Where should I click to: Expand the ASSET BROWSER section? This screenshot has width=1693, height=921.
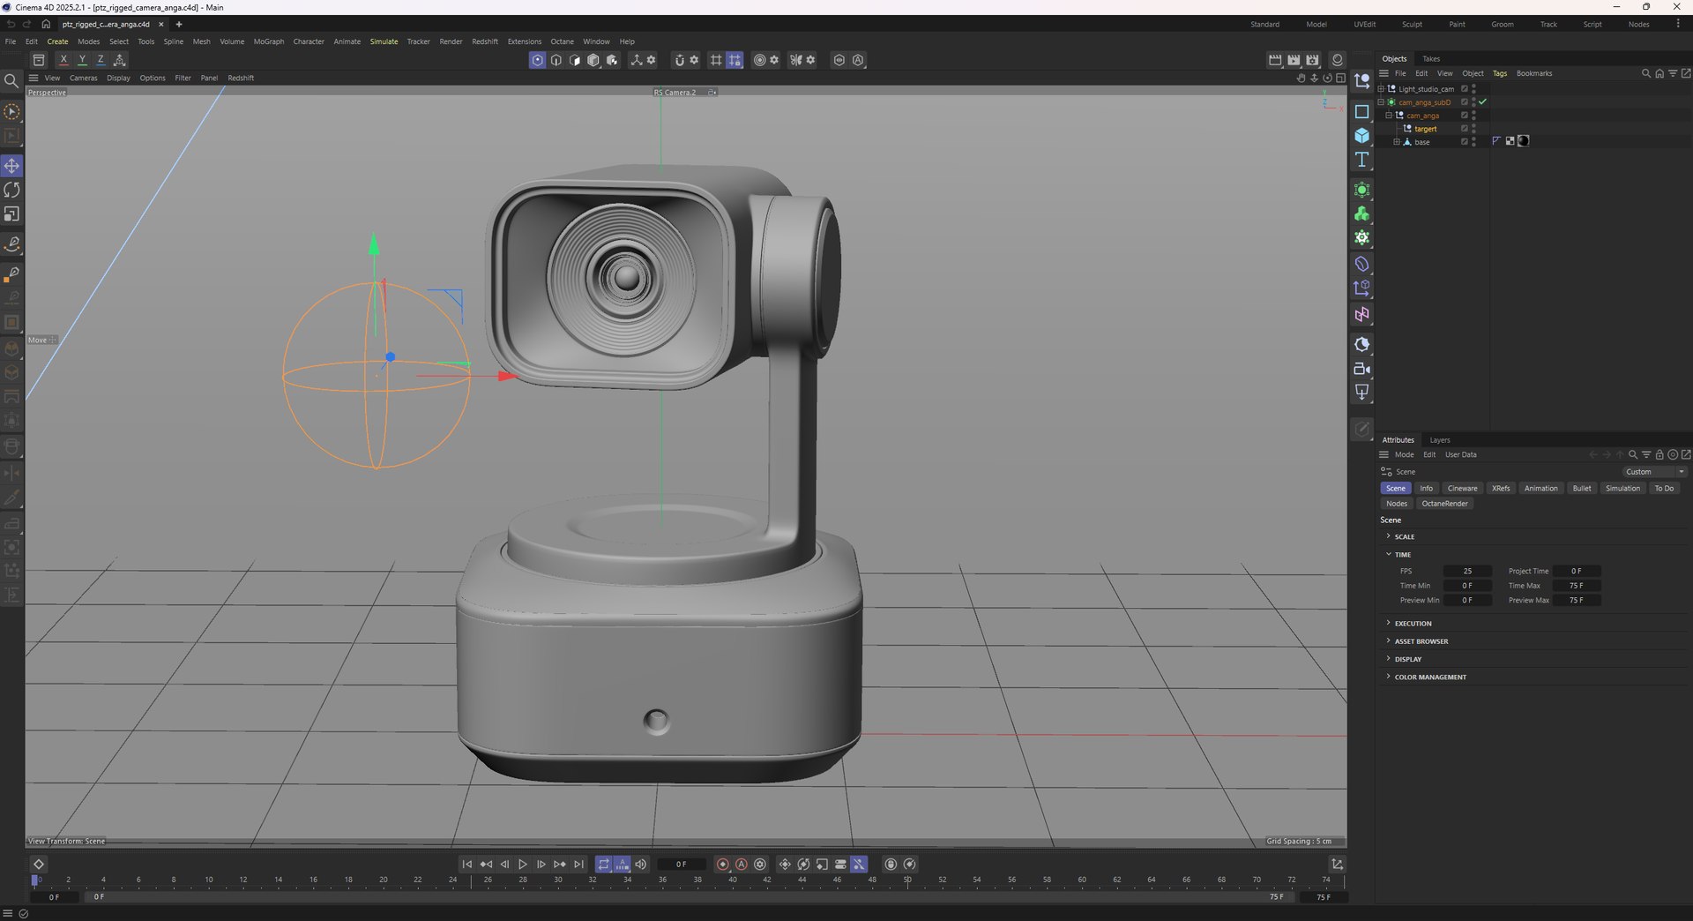1388,640
